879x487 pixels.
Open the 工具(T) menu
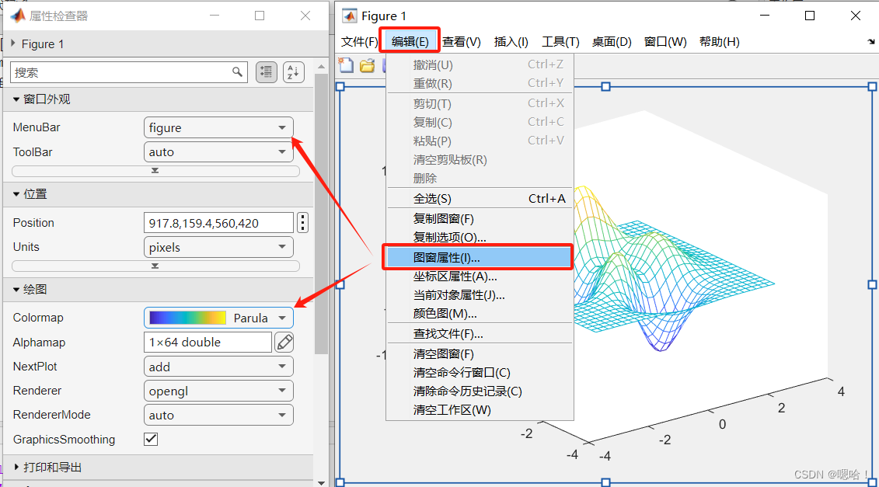[x=560, y=41]
